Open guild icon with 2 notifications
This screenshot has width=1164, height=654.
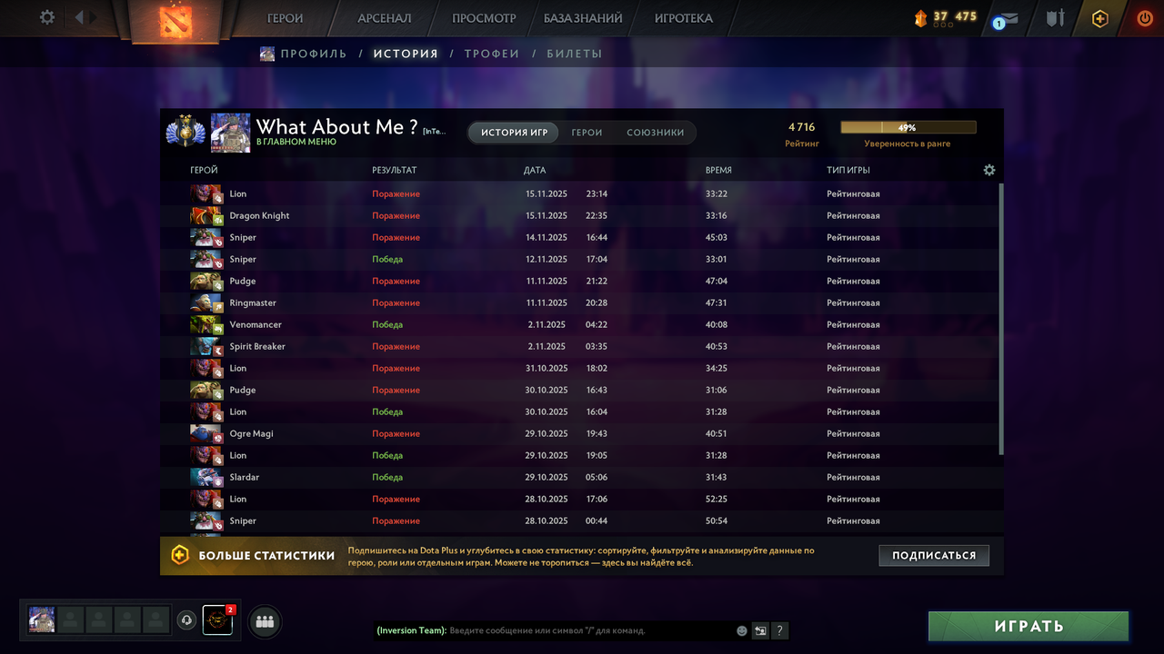(x=217, y=620)
